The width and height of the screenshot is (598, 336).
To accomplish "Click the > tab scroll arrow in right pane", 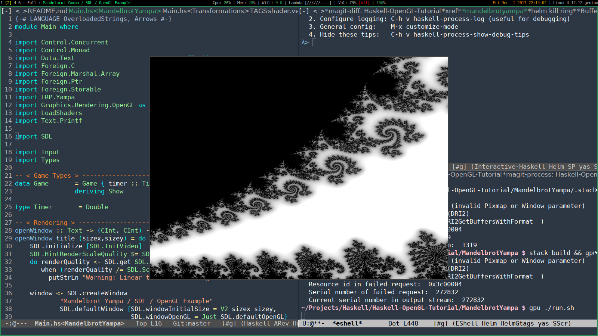I will pyautogui.click(x=323, y=11).
